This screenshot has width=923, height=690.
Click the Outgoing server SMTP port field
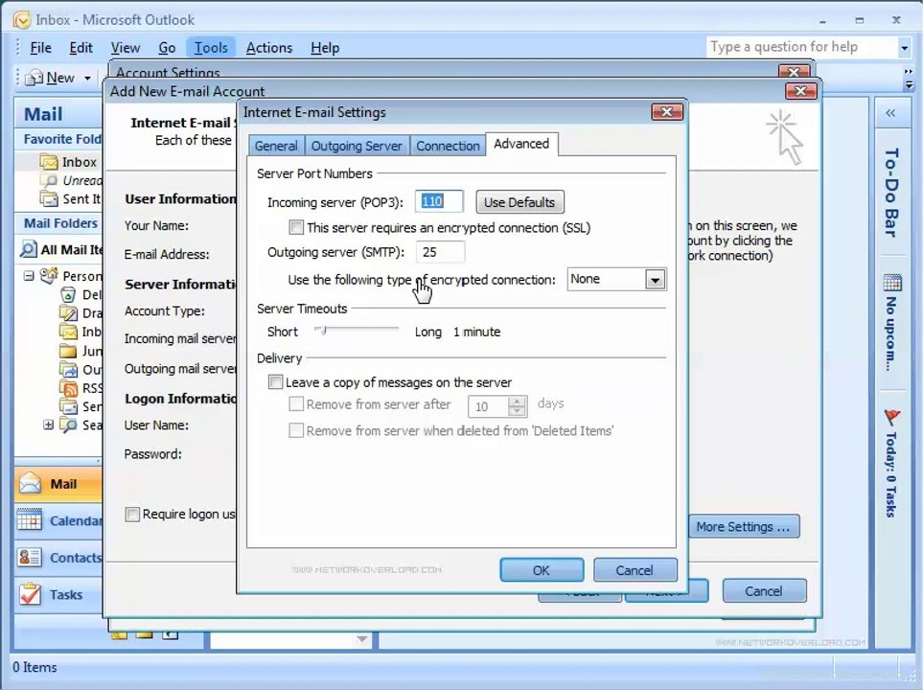click(440, 252)
